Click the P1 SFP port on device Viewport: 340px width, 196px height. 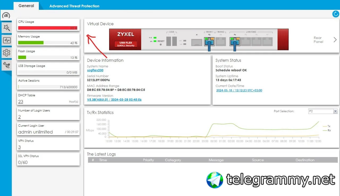197,42
